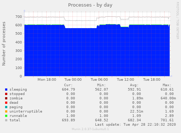Click sleeping average value 592.91
This screenshot has width=181, height=133.
click(x=134, y=90)
